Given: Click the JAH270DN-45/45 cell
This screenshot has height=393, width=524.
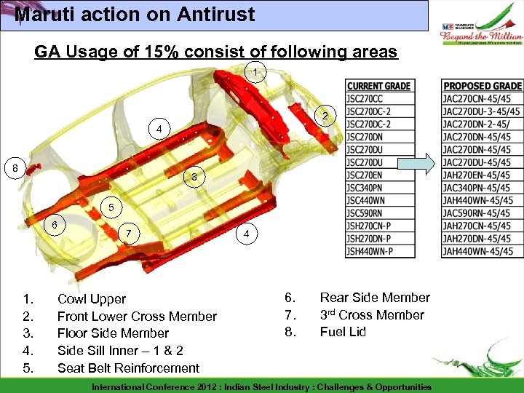Looking at the screenshot, I should pos(483,239).
